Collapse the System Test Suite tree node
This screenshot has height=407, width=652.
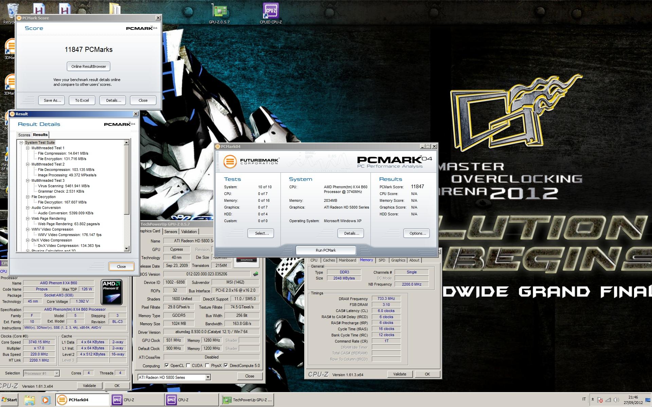(x=21, y=142)
